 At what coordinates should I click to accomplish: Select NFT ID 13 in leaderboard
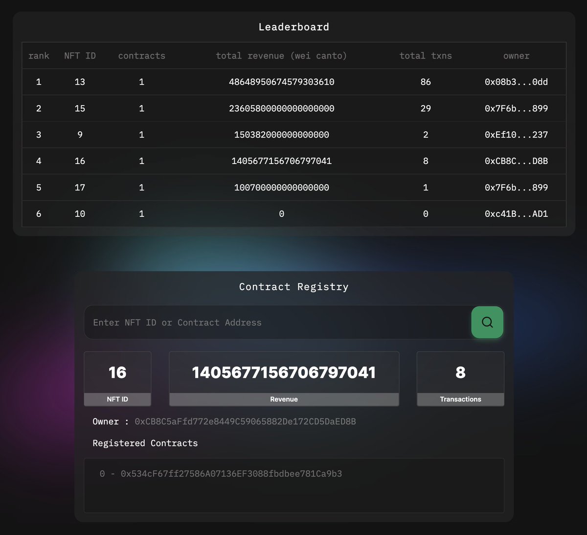[x=80, y=82]
